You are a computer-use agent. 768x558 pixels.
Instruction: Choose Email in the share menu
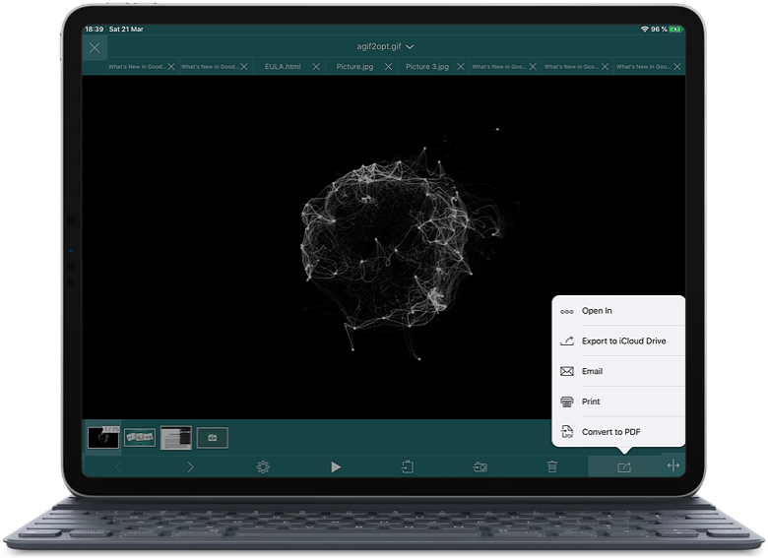click(x=618, y=372)
